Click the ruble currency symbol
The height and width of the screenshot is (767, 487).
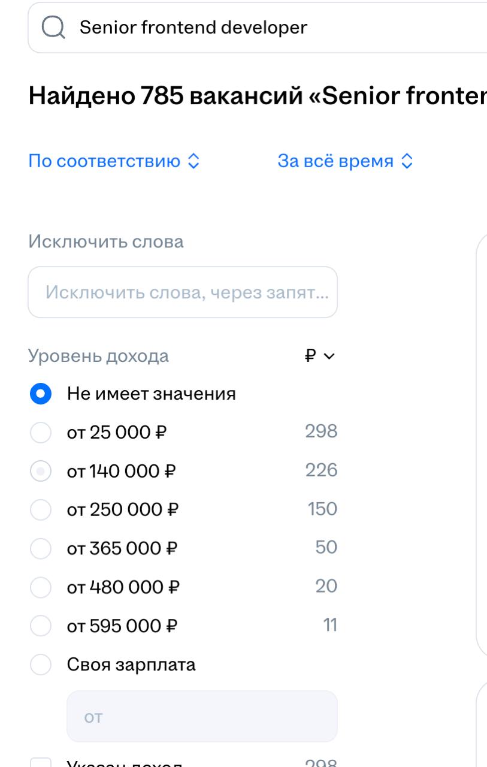point(310,356)
